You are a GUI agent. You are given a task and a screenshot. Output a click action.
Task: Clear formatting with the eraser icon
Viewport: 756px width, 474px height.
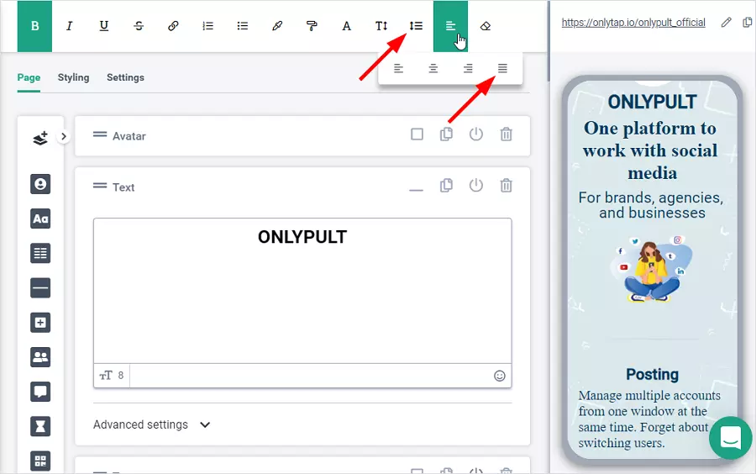(x=485, y=26)
